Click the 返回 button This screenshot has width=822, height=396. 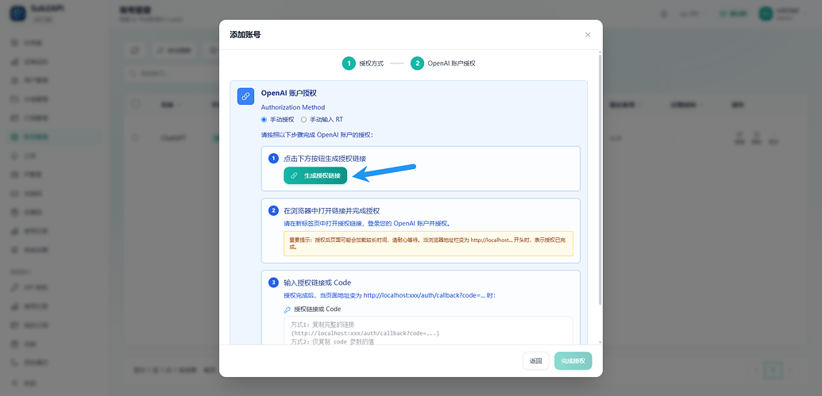click(x=536, y=361)
